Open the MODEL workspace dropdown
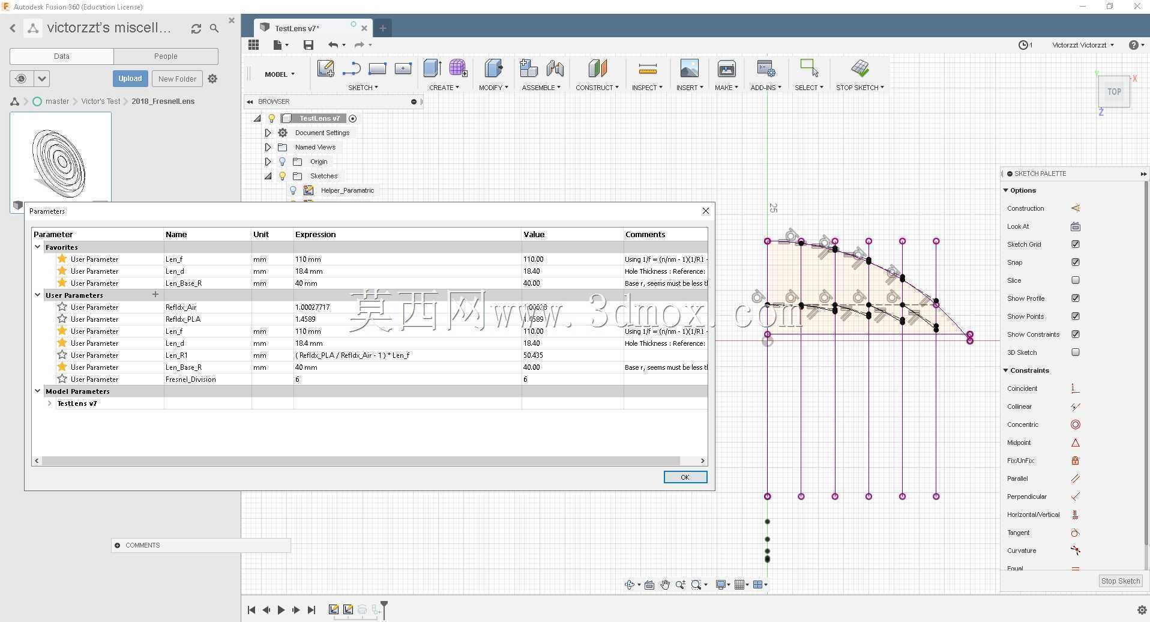Image resolution: width=1150 pixels, height=622 pixels. [280, 74]
